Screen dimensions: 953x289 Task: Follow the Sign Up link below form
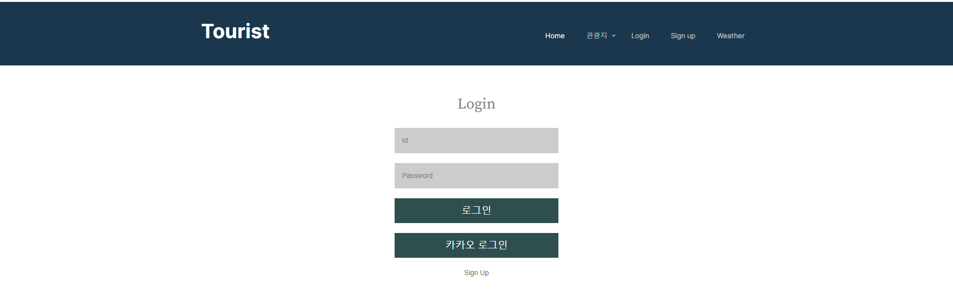(476, 273)
